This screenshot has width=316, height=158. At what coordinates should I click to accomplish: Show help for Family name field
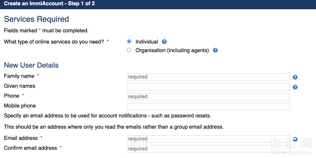(295, 77)
